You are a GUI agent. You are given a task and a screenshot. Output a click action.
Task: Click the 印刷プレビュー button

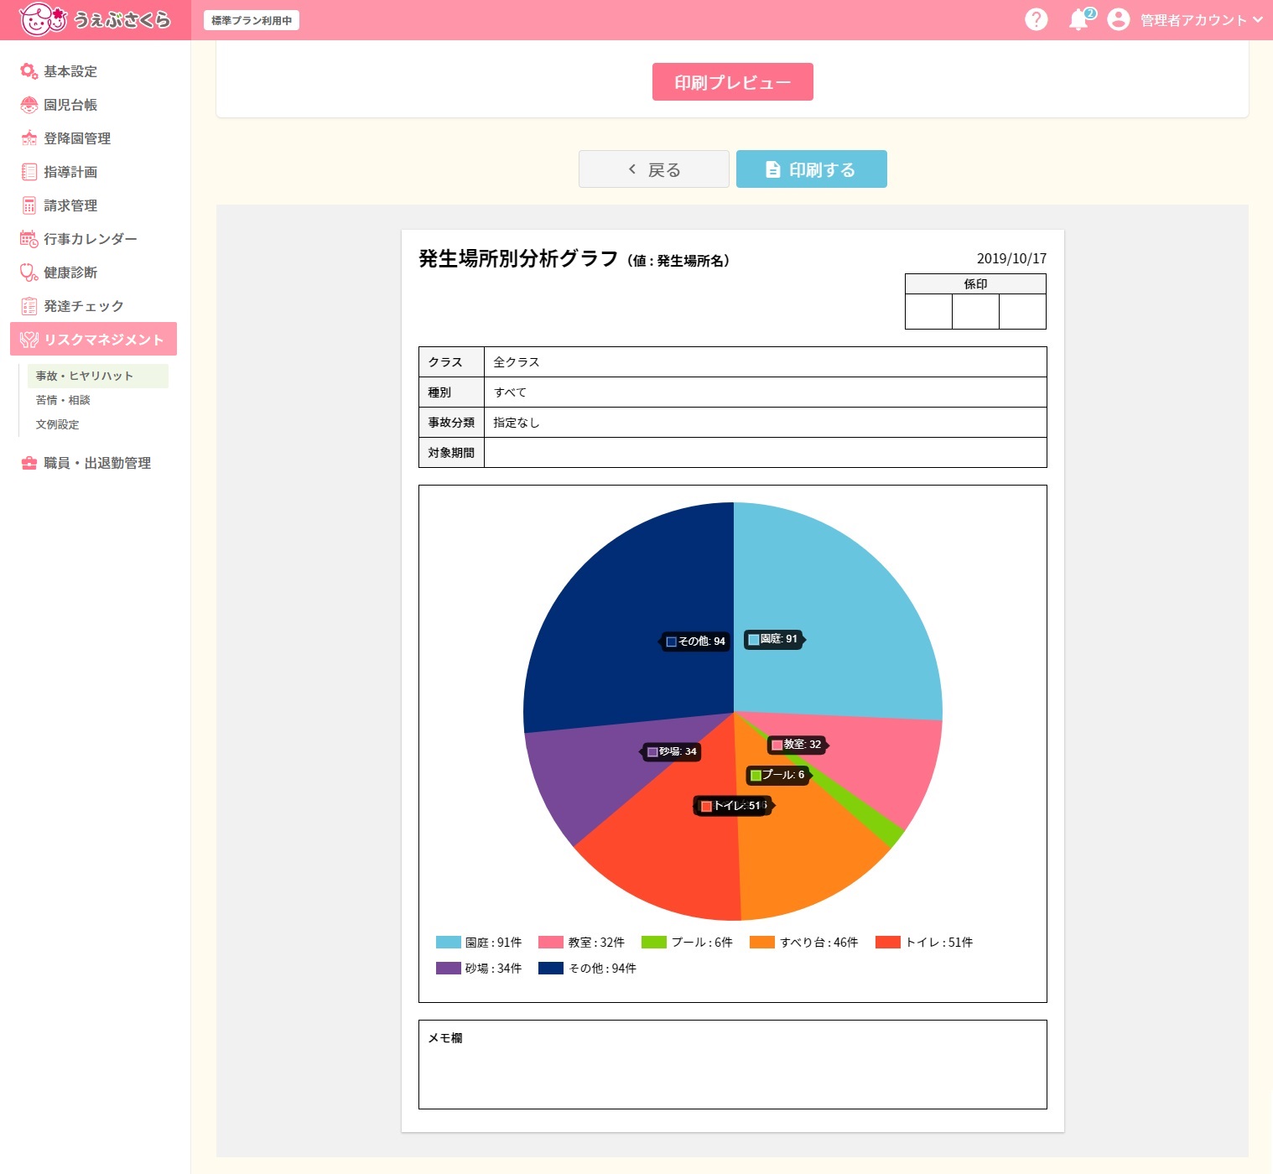pyautogui.click(x=733, y=82)
